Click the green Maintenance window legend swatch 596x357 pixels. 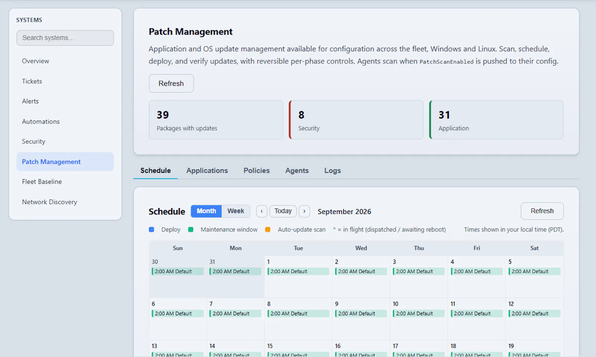(x=191, y=229)
